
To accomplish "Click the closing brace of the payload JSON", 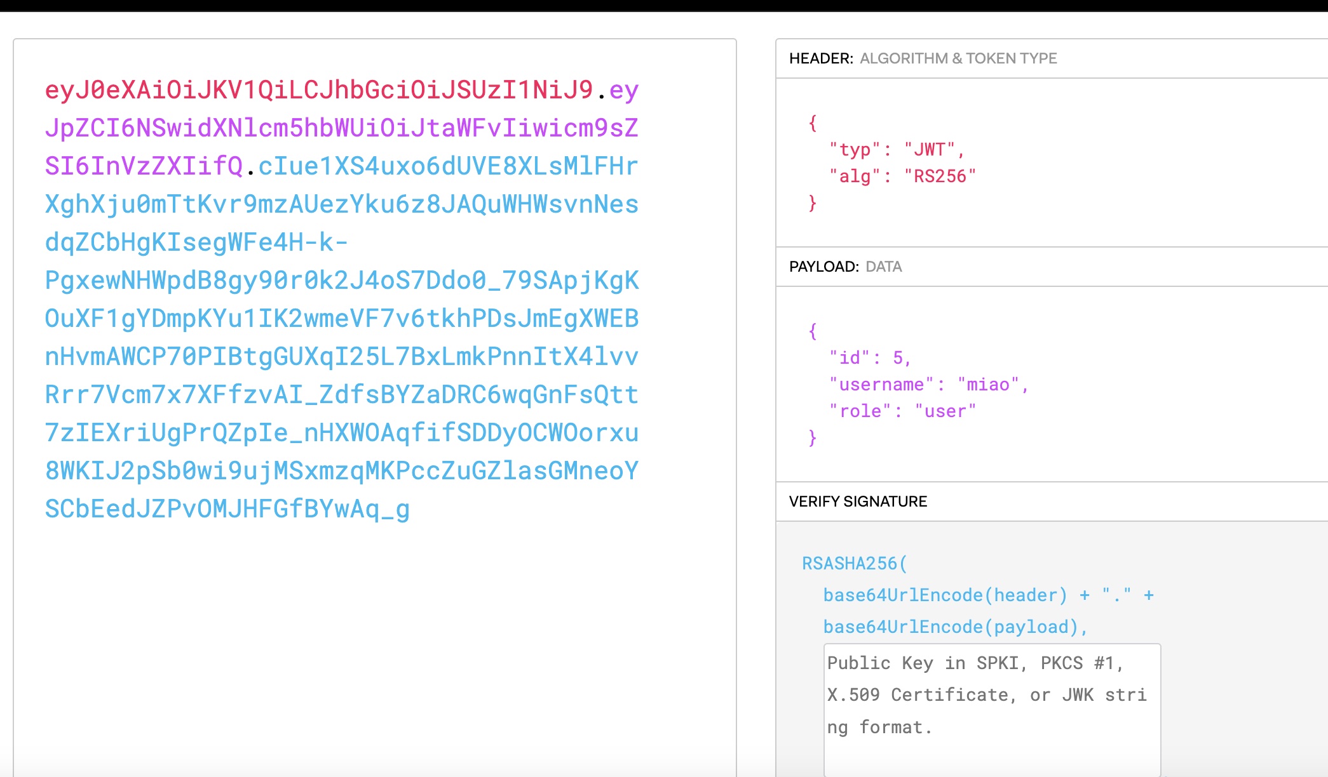I will tap(812, 438).
